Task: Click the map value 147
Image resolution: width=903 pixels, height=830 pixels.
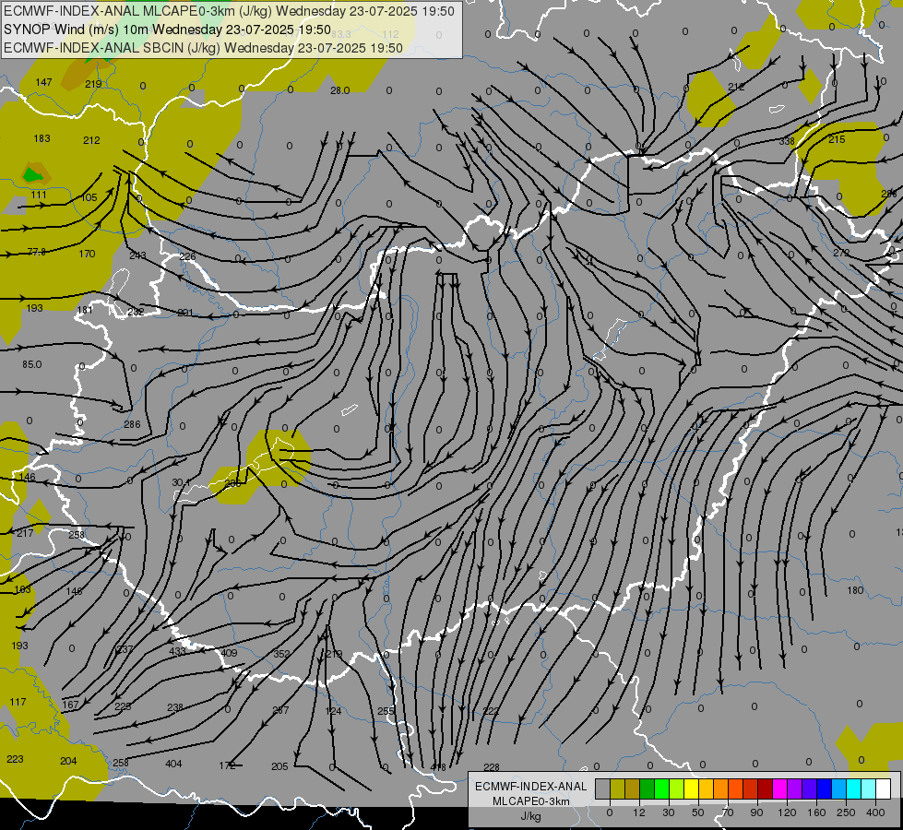Action: (x=43, y=82)
